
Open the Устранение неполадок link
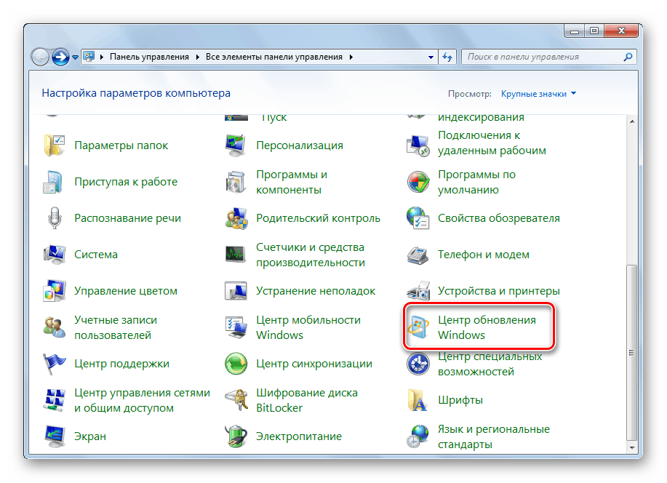pyautogui.click(x=316, y=291)
